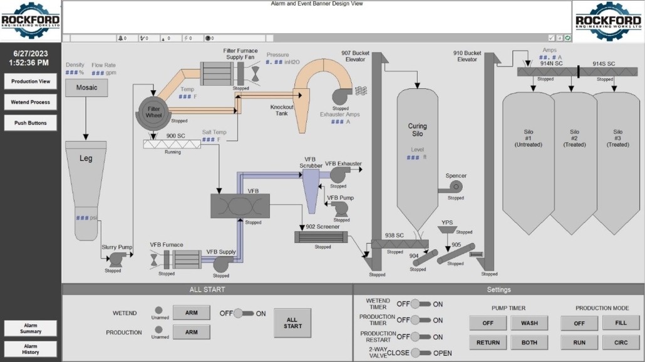Set Production Mode to OFF

[x=579, y=323]
